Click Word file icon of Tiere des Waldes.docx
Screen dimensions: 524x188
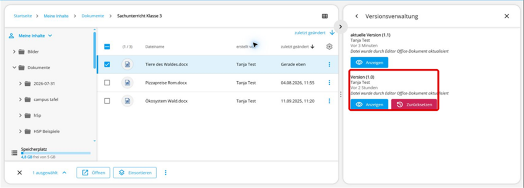pos(127,64)
